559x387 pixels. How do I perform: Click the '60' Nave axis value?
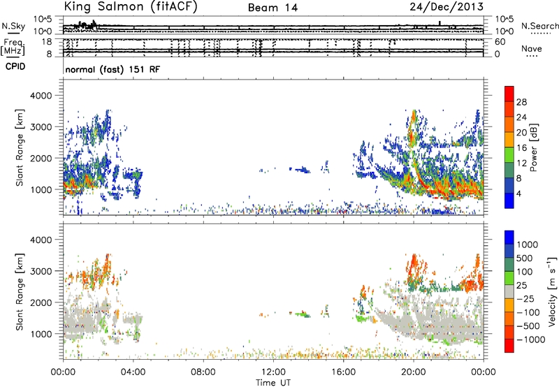click(500, 42)
